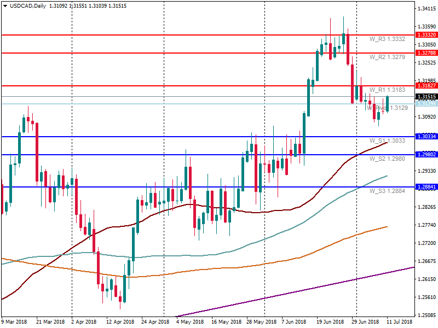Click the blue 1.29802 axis price tag

tap(426, 155)
